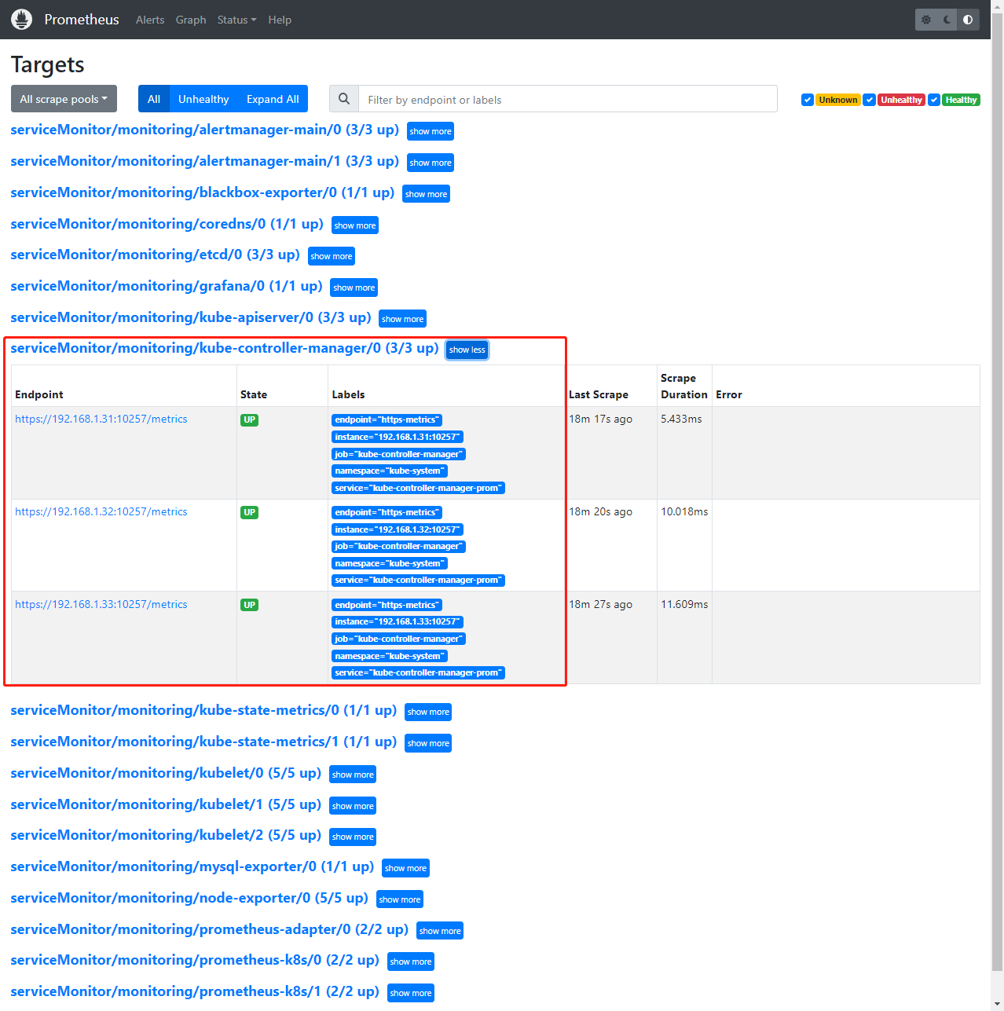Open endpoint https://192.168.1.32:10257/metrics
The height and width of the screenshot is (1011, 1004).
[x=101, y=512]
